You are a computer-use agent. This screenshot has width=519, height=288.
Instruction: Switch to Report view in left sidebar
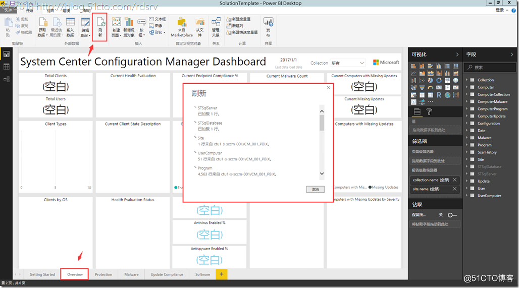coord(6,54)
